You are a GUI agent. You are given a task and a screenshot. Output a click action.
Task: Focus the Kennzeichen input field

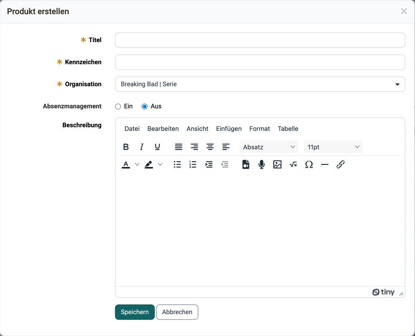[x=260, y=62]
